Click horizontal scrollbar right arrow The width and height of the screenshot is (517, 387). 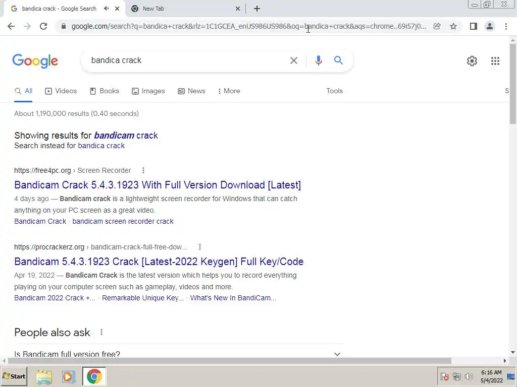pos(504,361)
